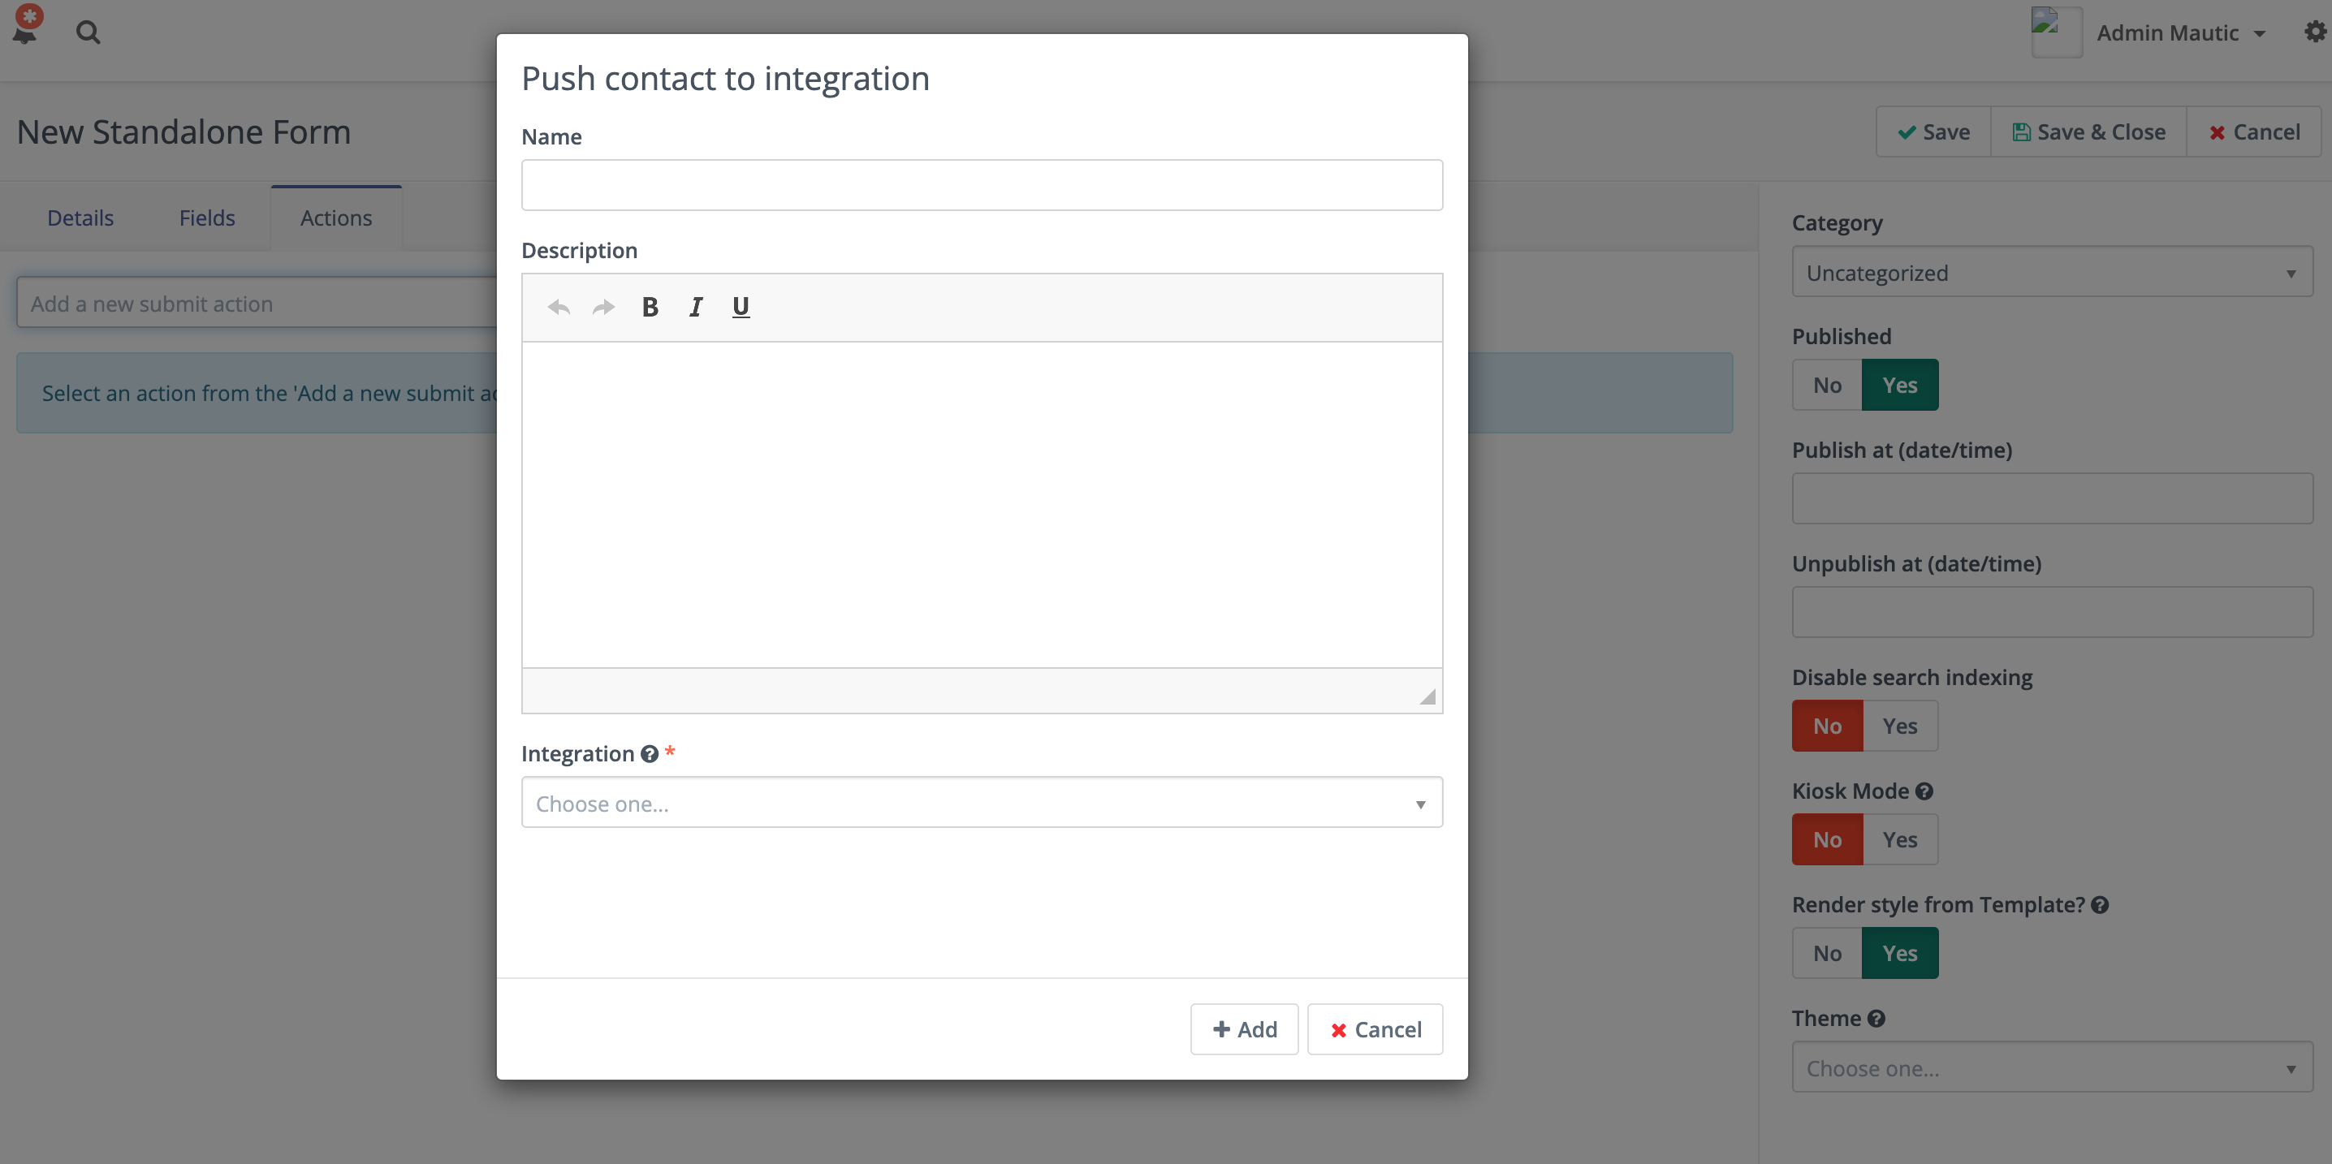Open the Category dropdown showing Uncategorized

(2050, 272)
